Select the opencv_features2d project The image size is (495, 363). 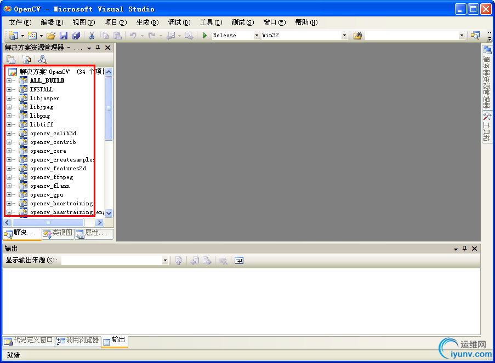(58, 169)
